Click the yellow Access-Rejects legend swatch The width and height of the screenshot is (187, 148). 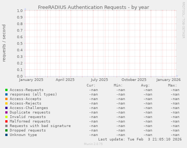point(6,103)
